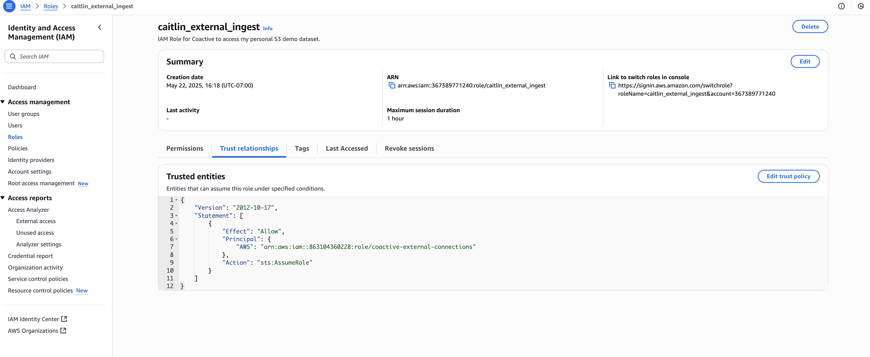Collapse the IAM sidebar with chevron
Viewport: 870px width, 357px height.
pyautogui.click(x=100, y=28)
